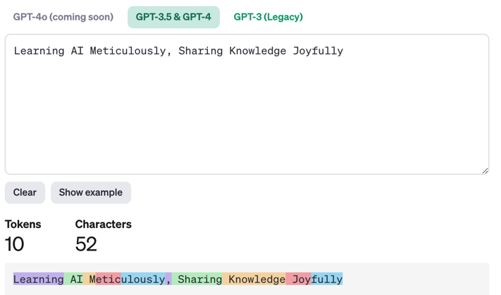Select the green 'AI' token

(x=73, y=279)
